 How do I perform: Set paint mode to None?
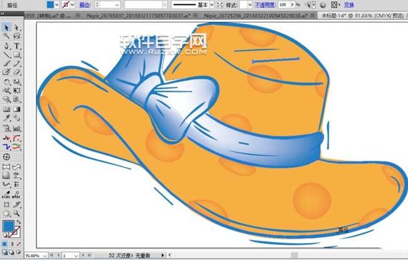pyautogui.click(x=18, y=244)
